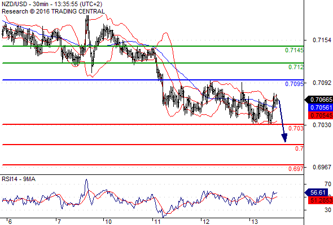Screen dimensions: 333x225
Task: Select the black 0.70665 current price tag
Action: tap(319, 100)
